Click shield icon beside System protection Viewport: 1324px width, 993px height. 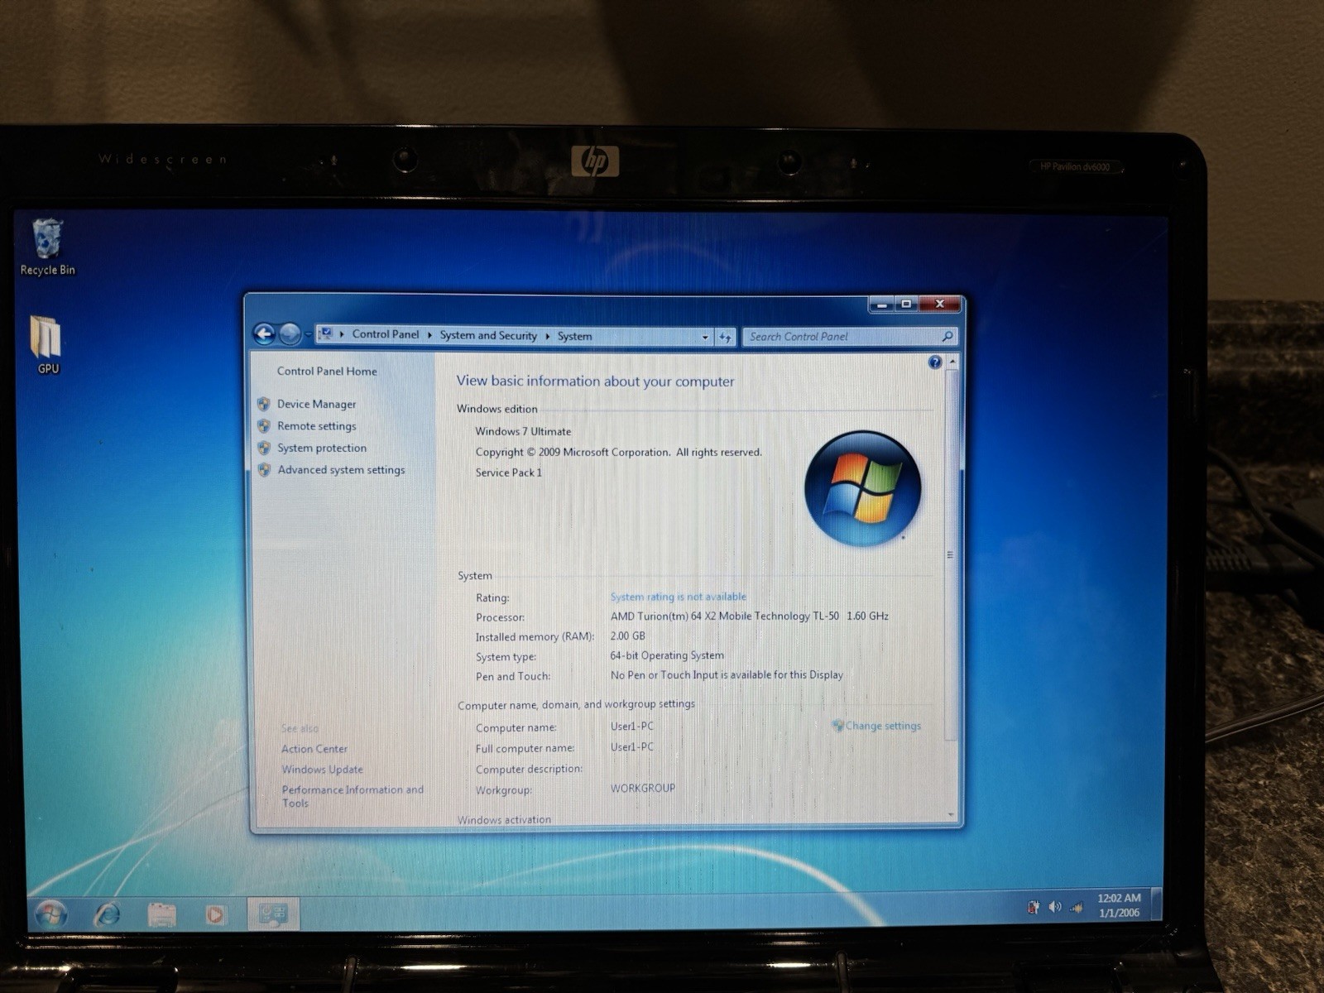[x=264, y=448]
